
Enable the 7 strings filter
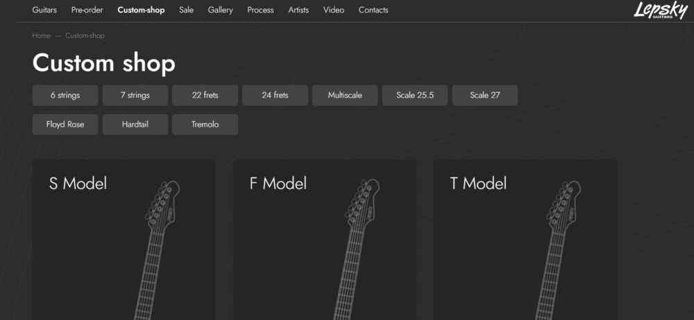click(x=135, y=96)
